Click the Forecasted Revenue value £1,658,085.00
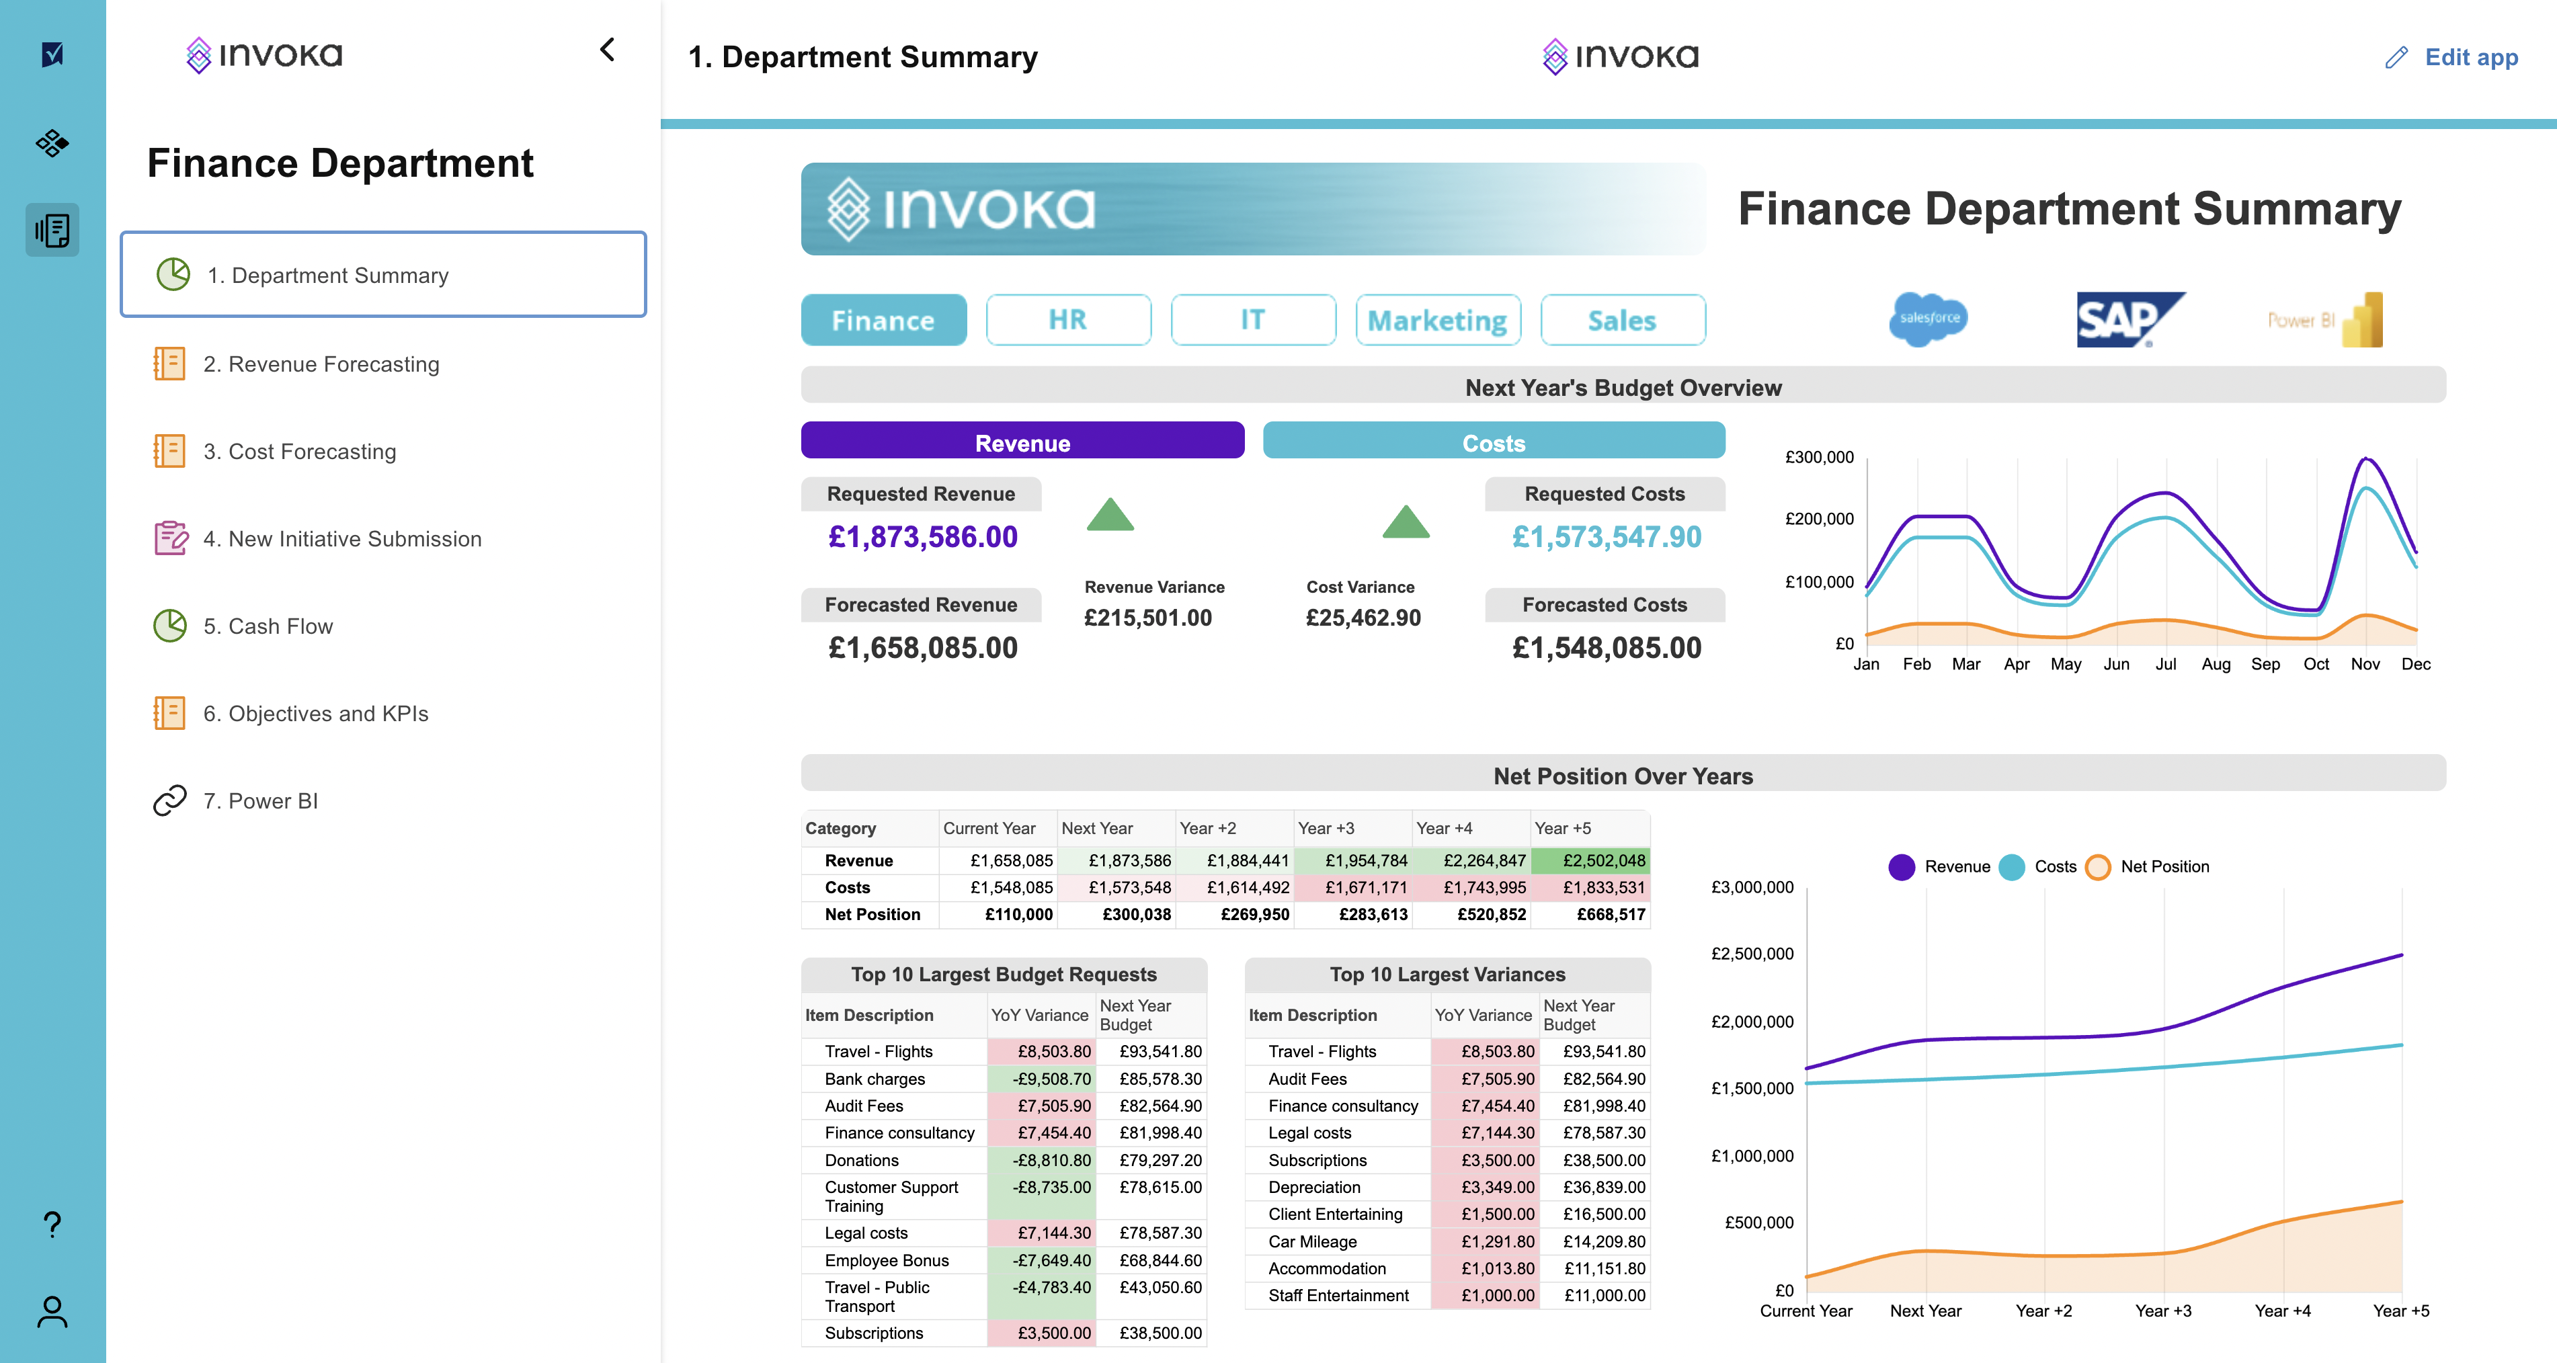 (x=922, y=649)
